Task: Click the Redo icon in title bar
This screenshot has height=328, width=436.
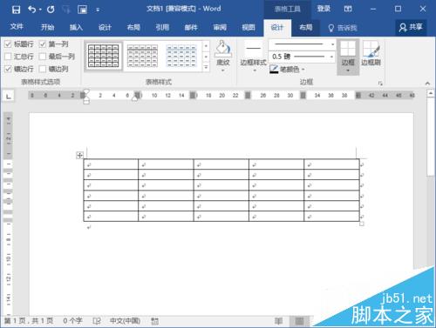Action: [x=51, y=10]
